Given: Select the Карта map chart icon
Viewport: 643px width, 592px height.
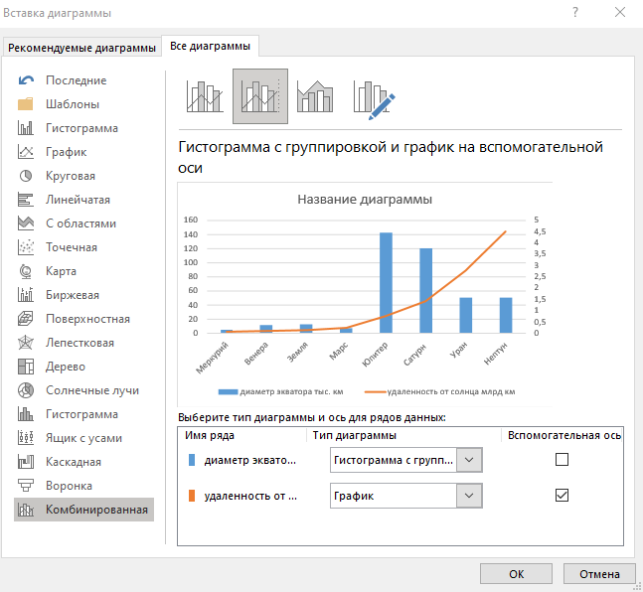Looking at the screenshot, I should click(27, 271).
